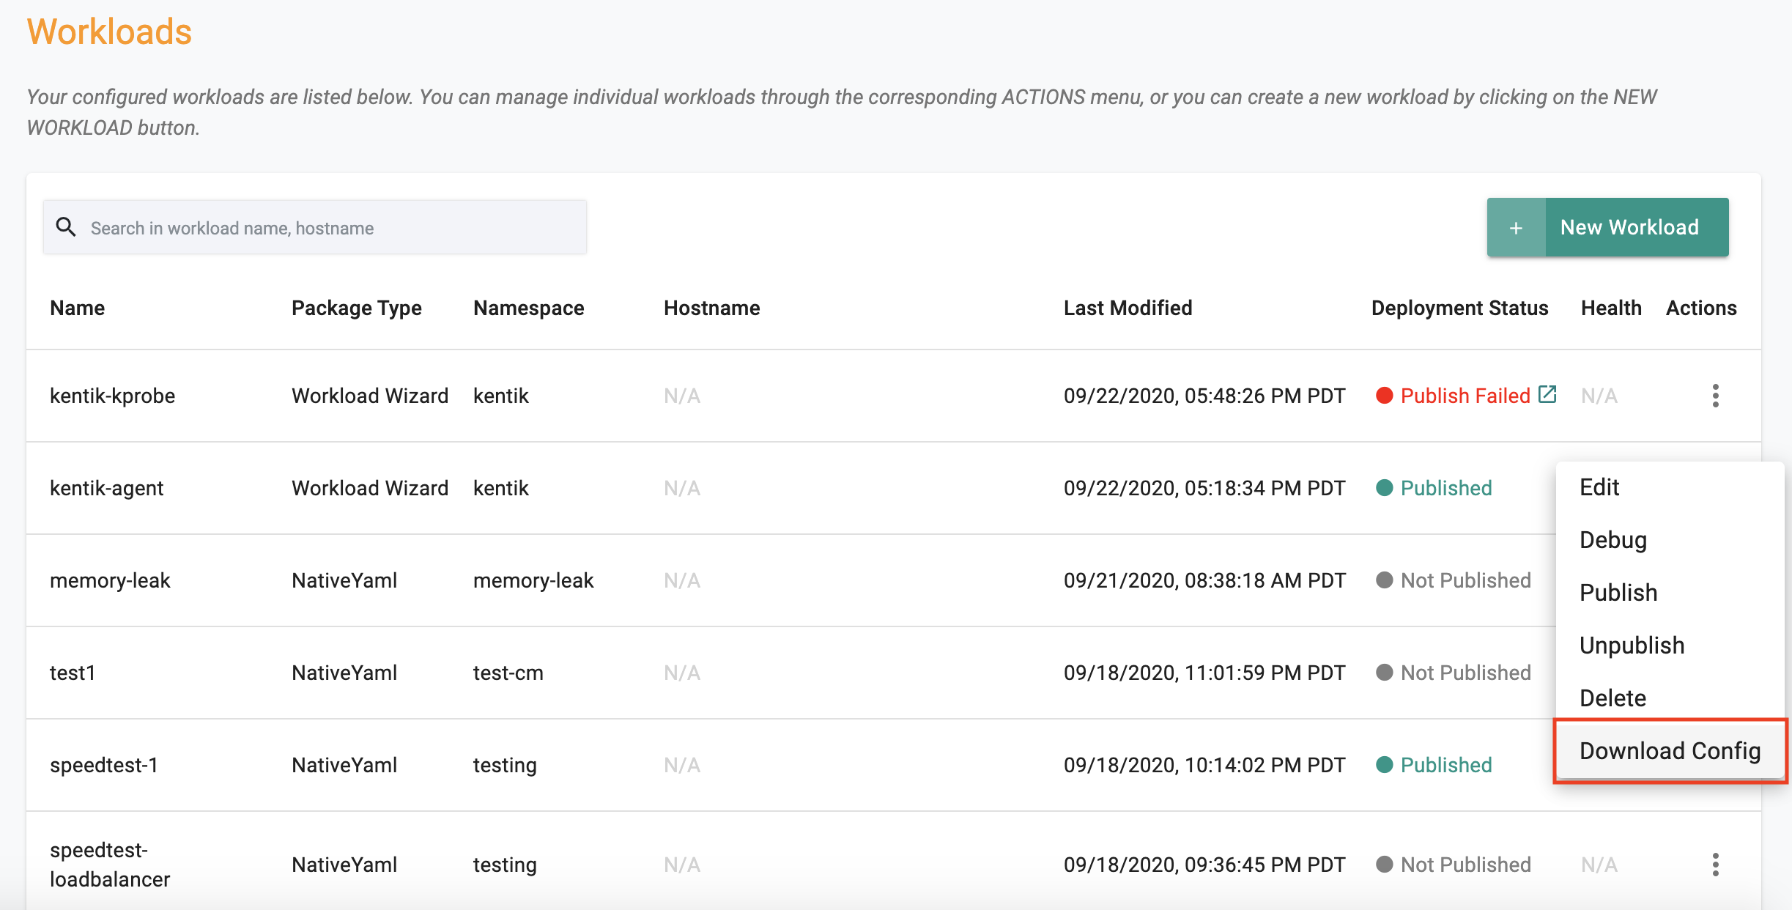Select the test1 workload name

(x=73, y=673)
